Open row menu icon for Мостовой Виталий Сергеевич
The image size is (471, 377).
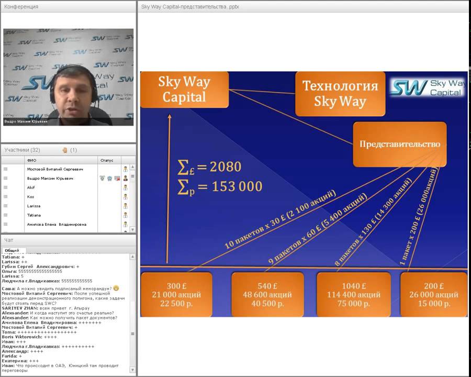click(5, 169)
